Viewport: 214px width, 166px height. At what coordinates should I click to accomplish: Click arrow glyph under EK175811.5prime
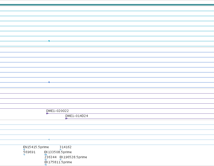(x=46, y=165)
